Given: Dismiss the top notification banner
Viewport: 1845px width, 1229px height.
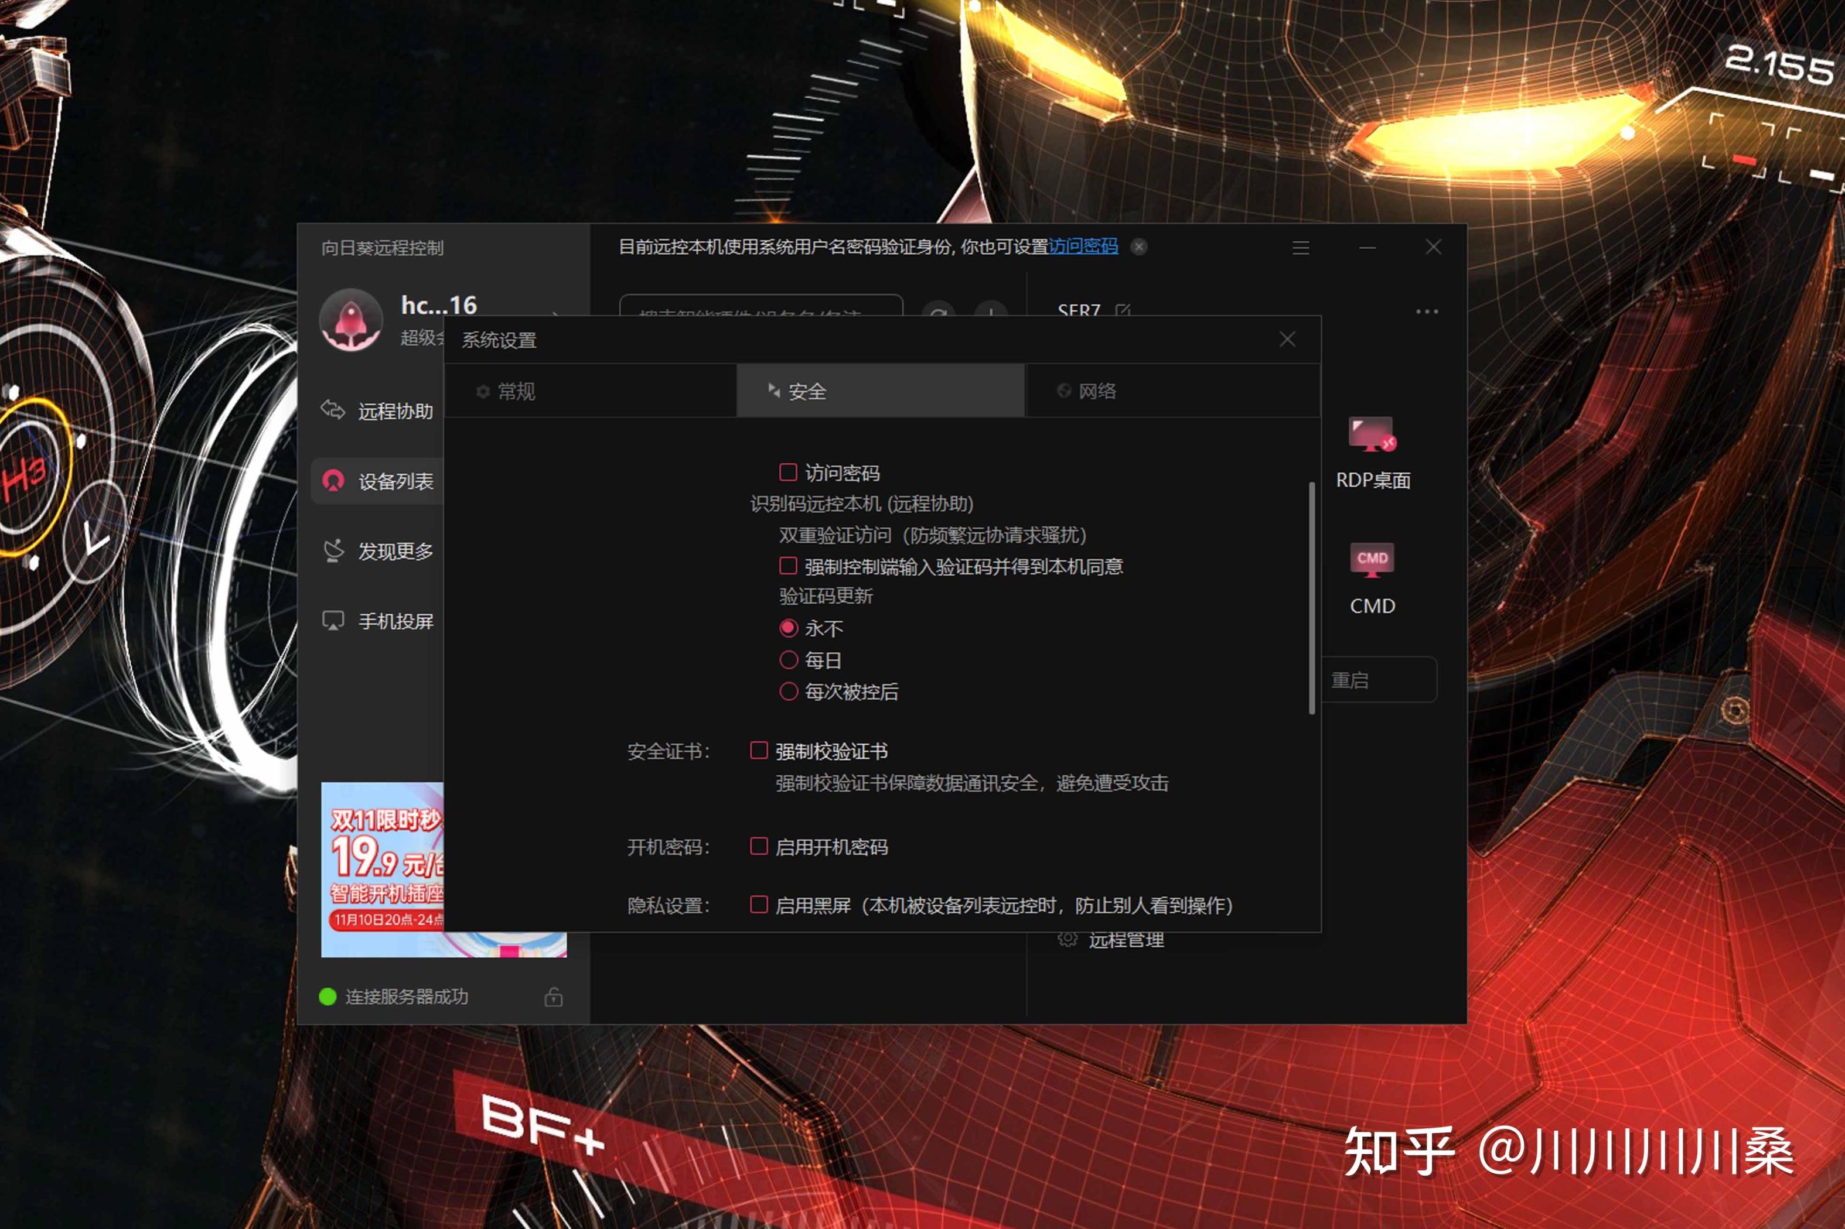Looking at the screenshot, I should pyautogui.click(x=1140, y=247).
